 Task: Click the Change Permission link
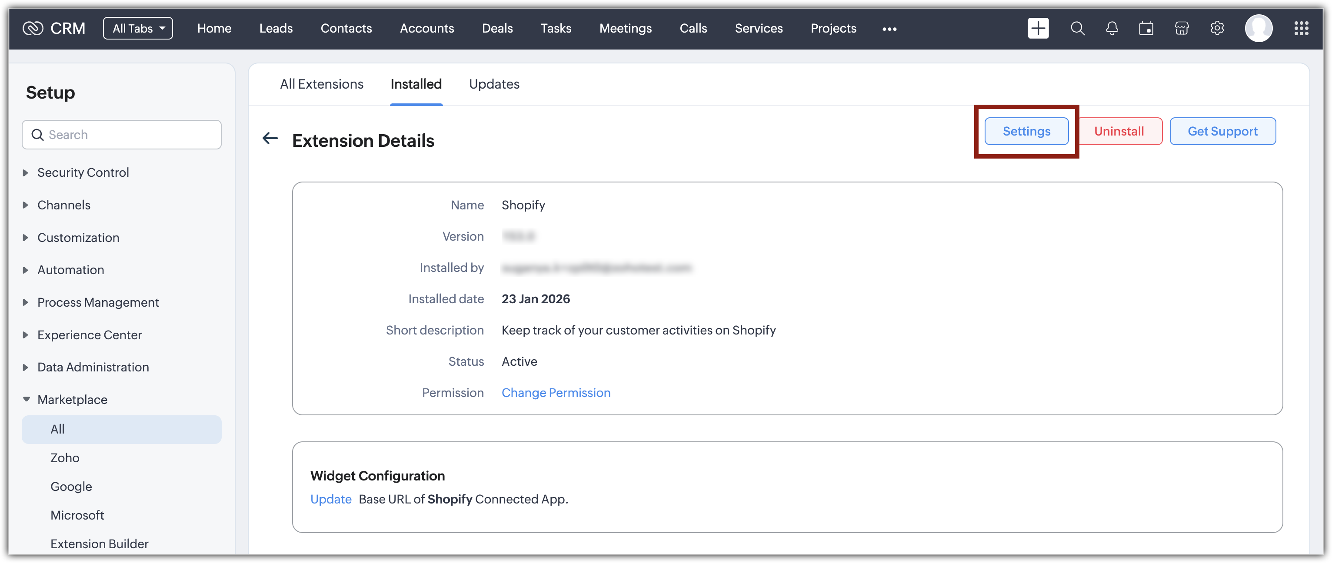click(x=556, y=393)
